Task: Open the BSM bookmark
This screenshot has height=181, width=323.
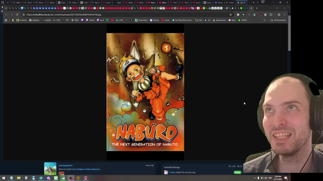Action: coord(75,20)
